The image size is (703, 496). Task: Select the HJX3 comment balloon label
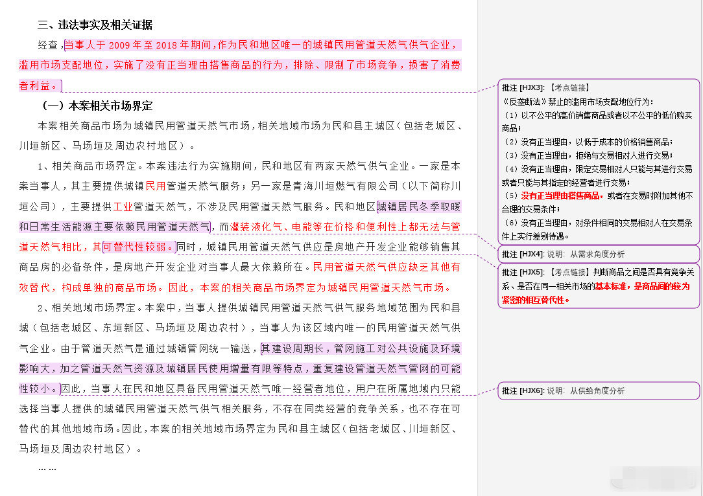pyautogui.click(x=523, y=87)
